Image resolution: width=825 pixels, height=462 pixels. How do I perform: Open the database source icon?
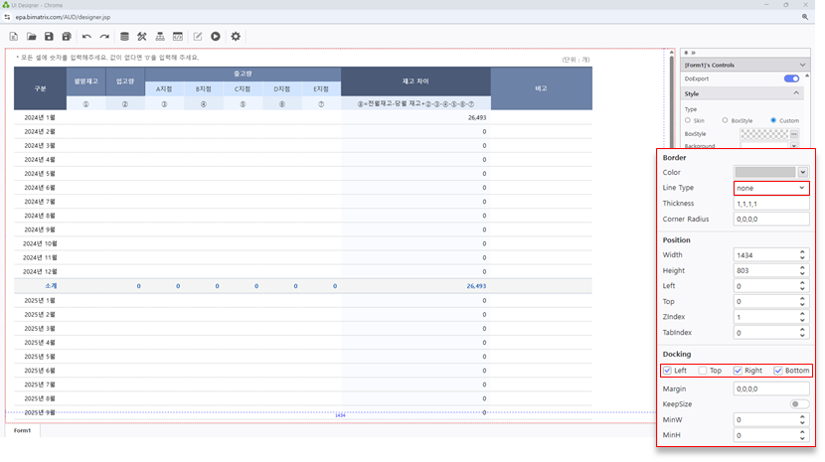124,37
